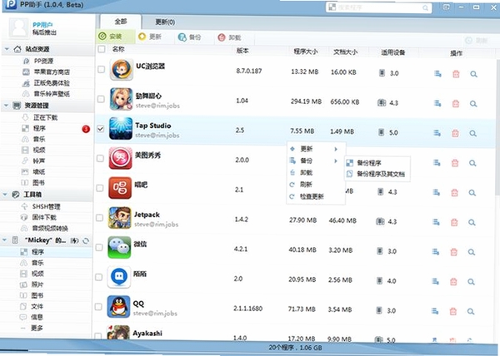
Task: Click the QQ penguin app icon
Action: (x=118, y=307)
